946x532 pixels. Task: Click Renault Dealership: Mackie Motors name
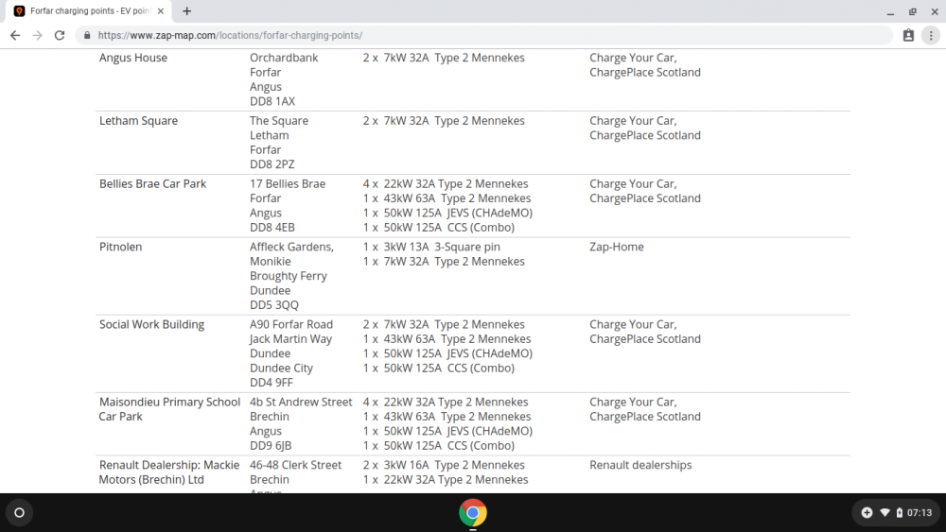coord(169,472)
